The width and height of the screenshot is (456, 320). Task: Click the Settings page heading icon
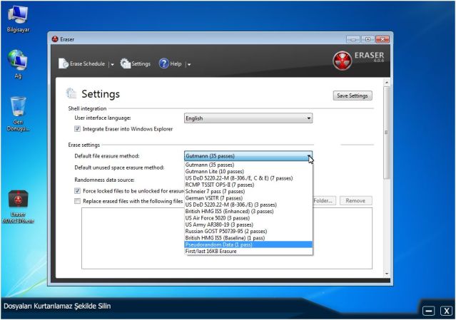click(71, 93)
